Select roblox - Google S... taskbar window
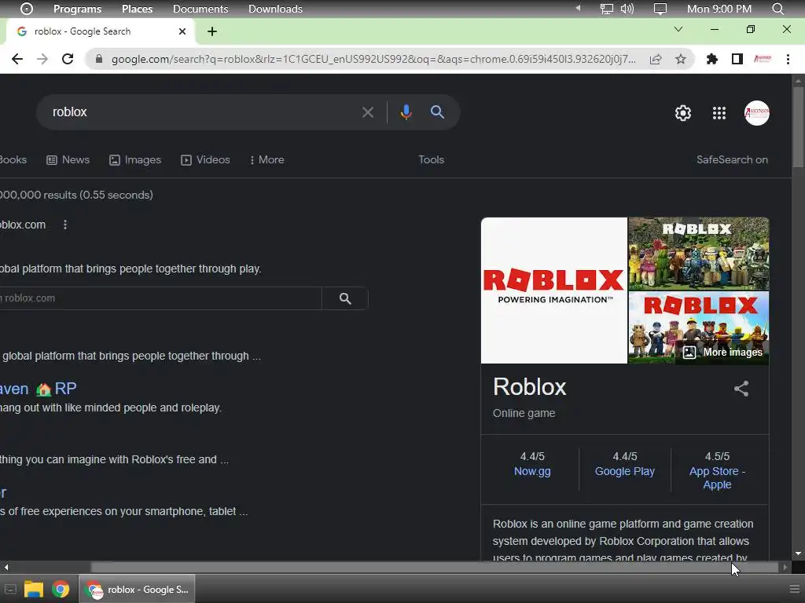Viewport: 805px width, 603px height. [x=137, y=589]
